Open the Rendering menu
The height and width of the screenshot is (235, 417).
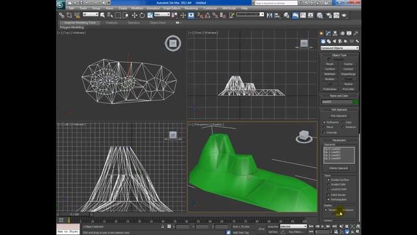(x=191, y=8)
